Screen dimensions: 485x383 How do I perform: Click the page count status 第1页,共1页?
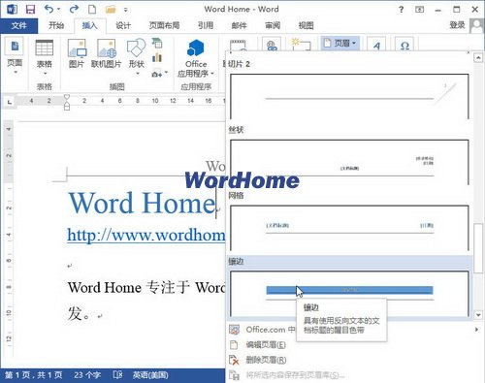[34, 375]
